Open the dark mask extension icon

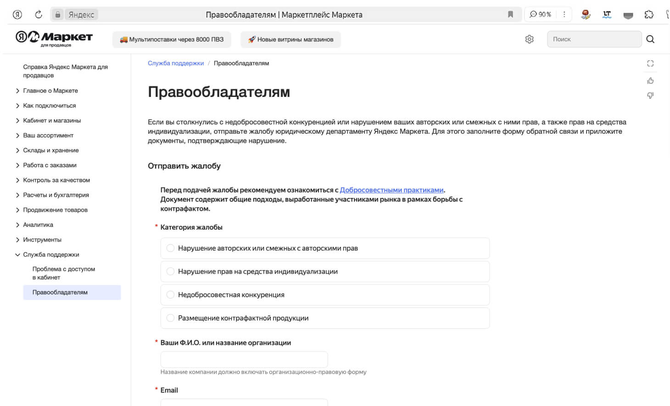click(628, 15)
